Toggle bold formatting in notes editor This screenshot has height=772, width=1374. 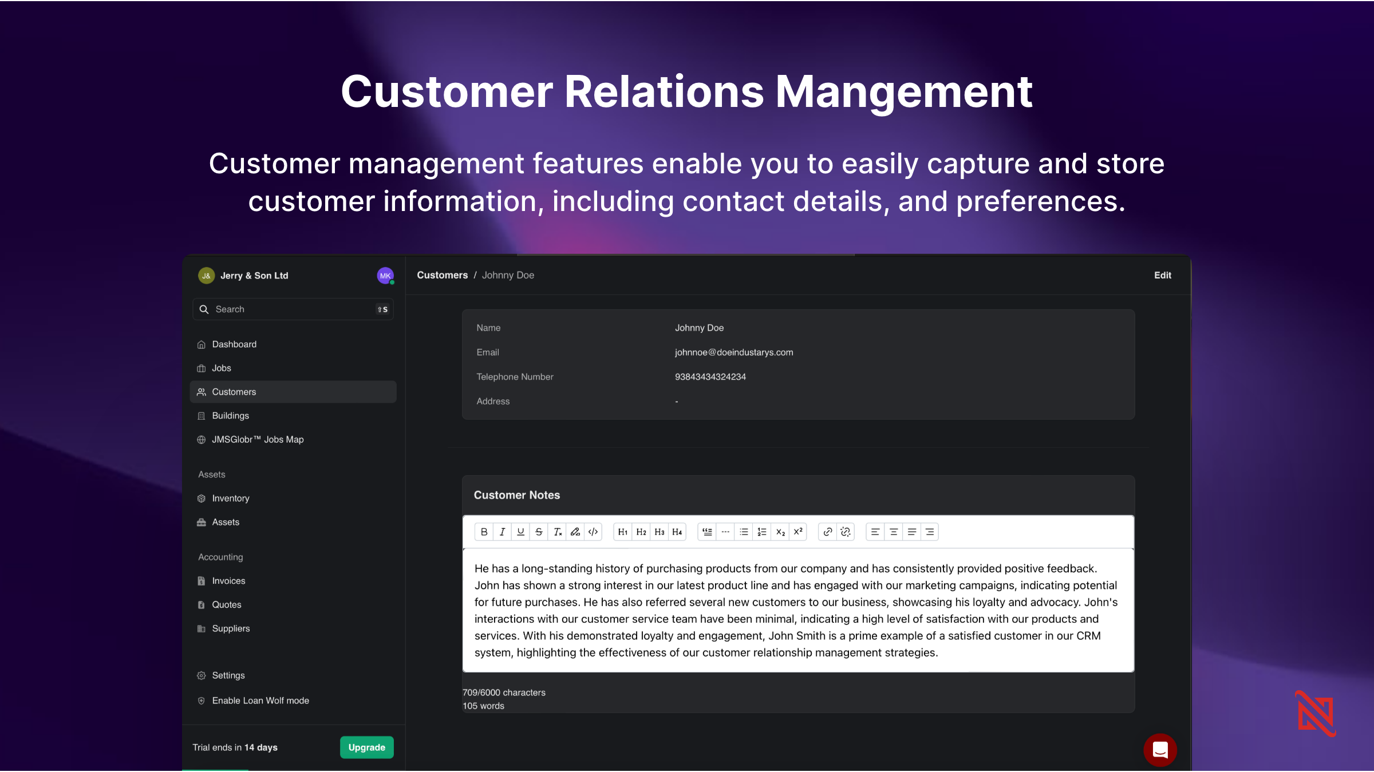click(x=484, y=532)
